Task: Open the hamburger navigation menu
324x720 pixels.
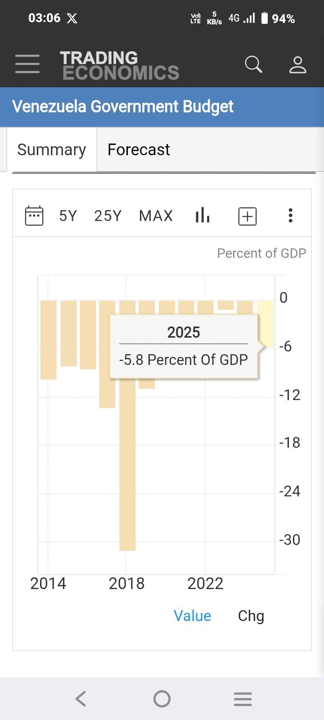Action: (27, 64)
